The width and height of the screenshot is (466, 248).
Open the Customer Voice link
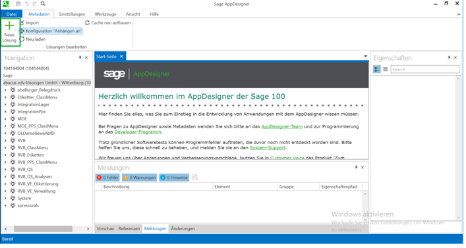pyautogui.click(x=287, y=158)
